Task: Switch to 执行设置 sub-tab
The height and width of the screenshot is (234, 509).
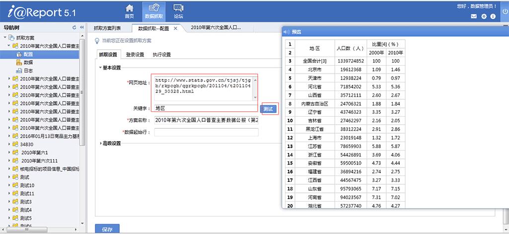Action: coord(162,55)
